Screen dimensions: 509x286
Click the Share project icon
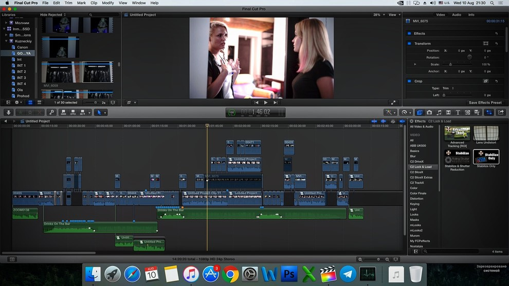(500, 112)
